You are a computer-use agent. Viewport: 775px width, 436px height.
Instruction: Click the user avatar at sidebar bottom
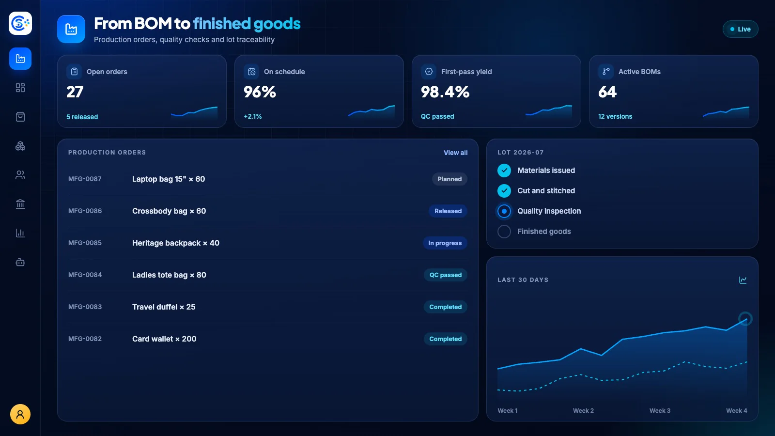click(x=20, y=414)
